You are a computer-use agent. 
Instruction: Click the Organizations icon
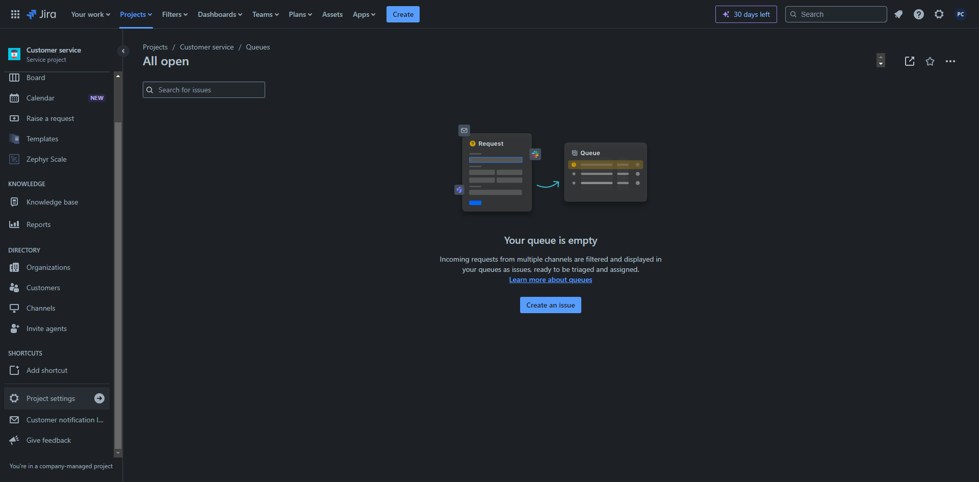(x=14, y=267)
